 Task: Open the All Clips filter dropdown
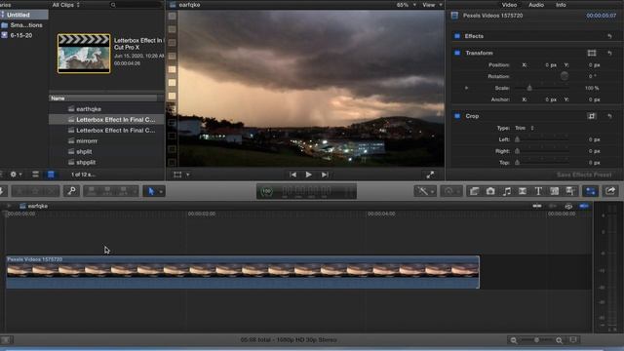[x=66, y=5]
